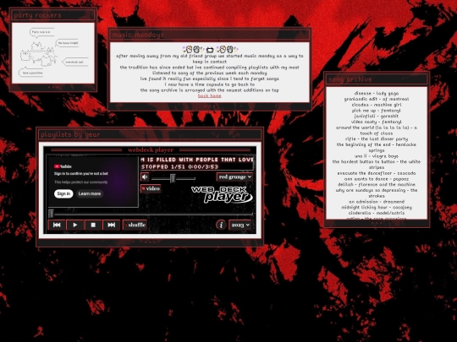The image size is (457, 342).
Task: Click the 'song archive' window title
Action: coord(350,79)
